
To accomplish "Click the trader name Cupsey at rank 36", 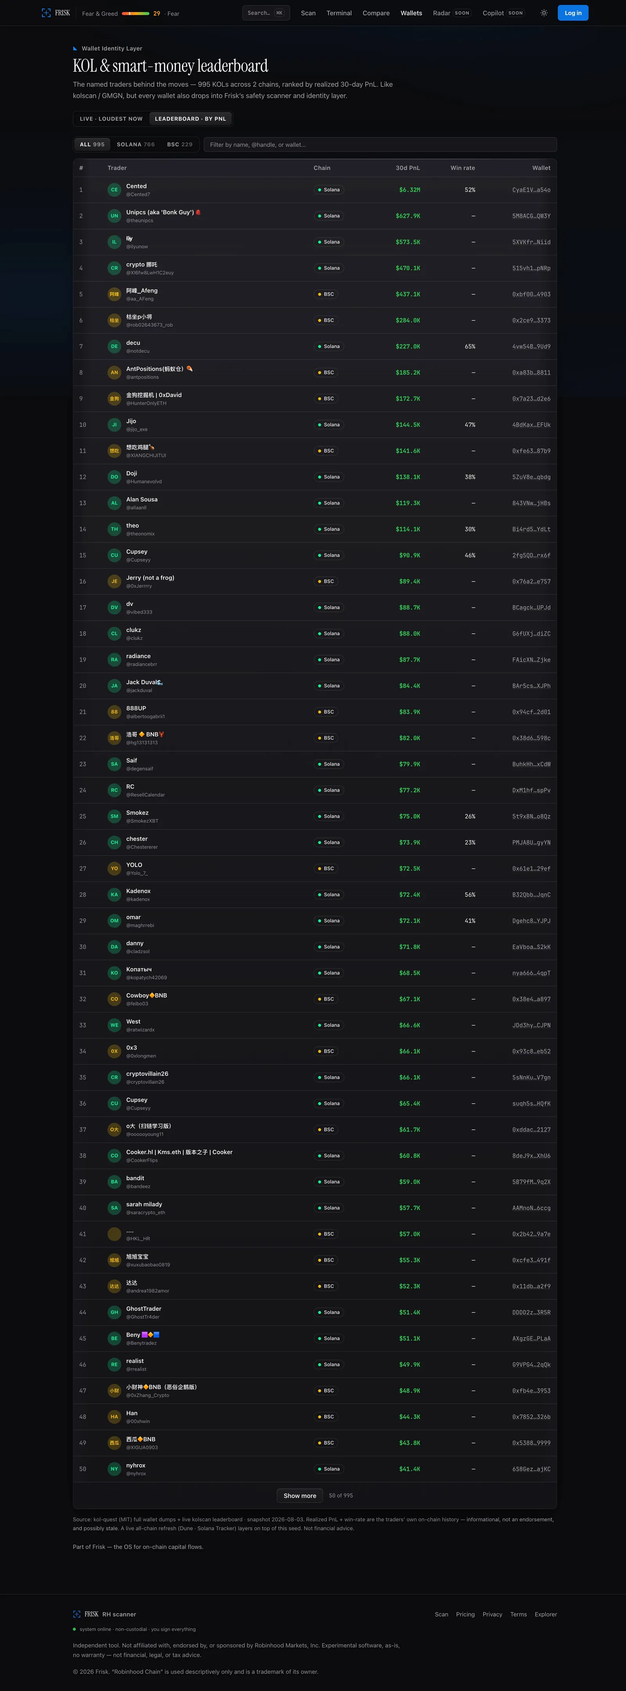I will pos(137,1100).
